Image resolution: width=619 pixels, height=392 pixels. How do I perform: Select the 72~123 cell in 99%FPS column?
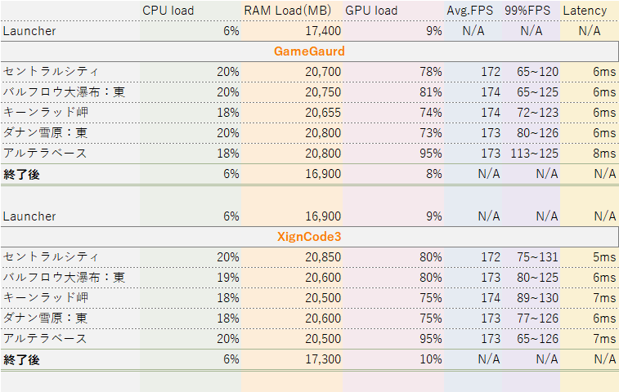point(537,112)
